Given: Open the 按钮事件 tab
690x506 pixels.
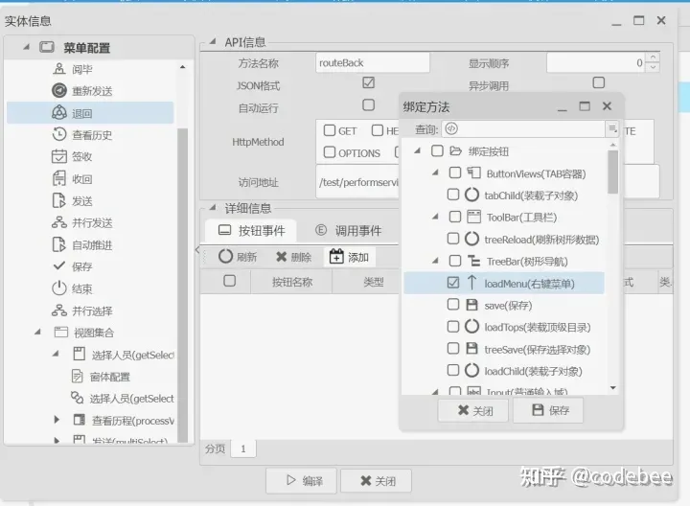Looking at the screenshot, I should pyautogui.click(x=251, y=231).
